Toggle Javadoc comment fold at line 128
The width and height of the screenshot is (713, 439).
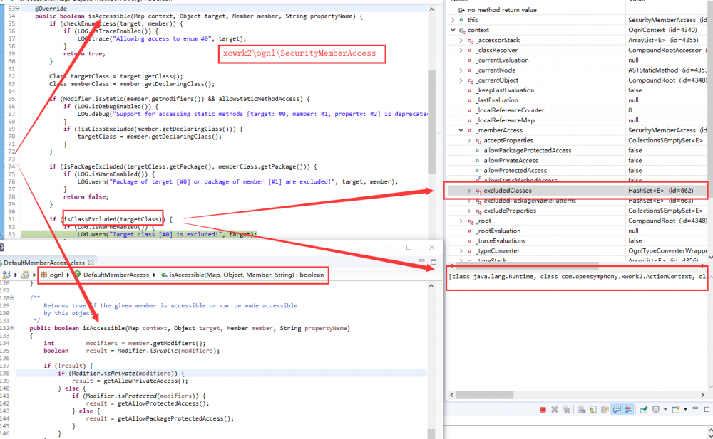pyautogui.click(x=12, y=298)
